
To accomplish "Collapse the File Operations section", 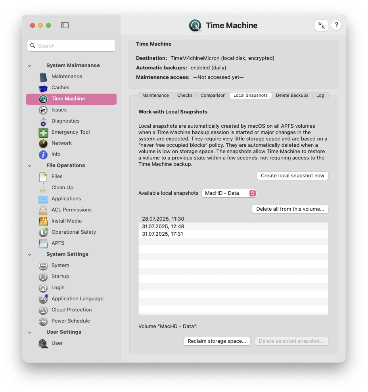I will [30, 166].
